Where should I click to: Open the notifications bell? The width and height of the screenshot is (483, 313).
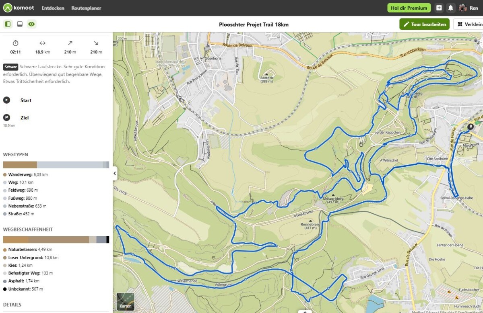[451, 8]
